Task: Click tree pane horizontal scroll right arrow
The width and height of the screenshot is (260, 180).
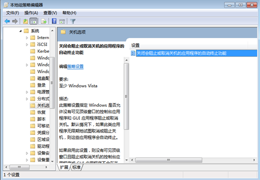Action: (x=46, y=167)
